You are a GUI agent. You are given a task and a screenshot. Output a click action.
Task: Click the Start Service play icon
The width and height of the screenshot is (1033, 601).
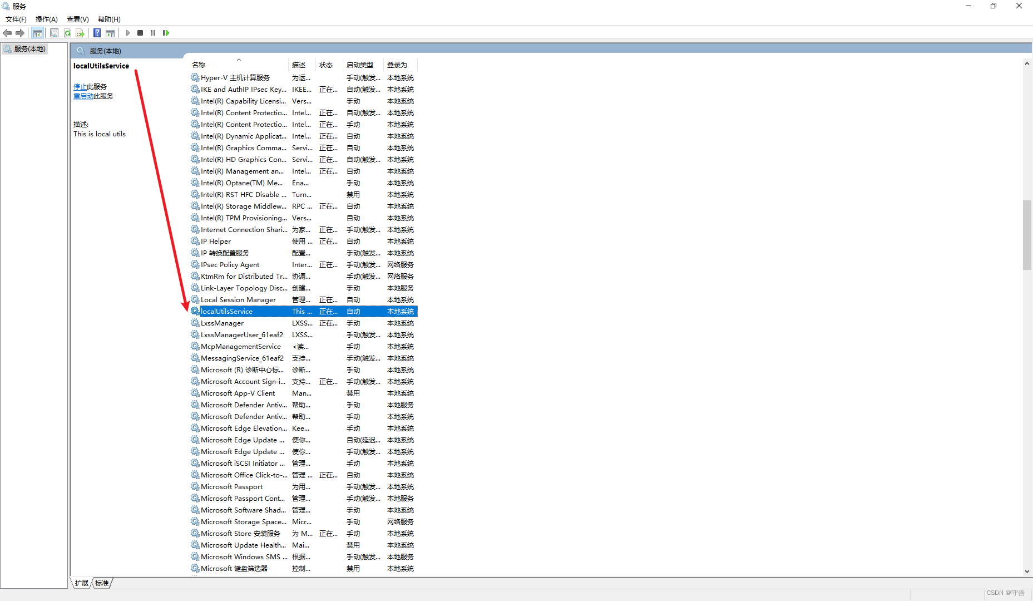(128, 33)
